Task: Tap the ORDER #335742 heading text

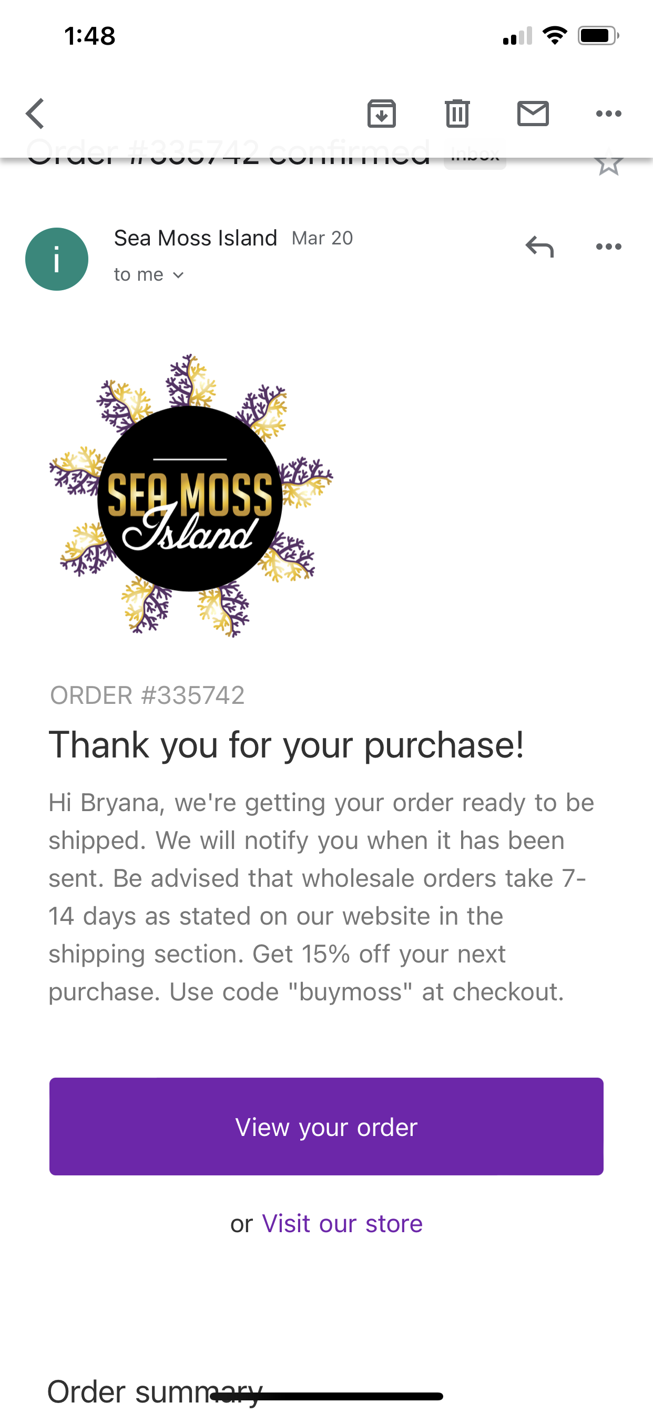Action: point(147,695)
